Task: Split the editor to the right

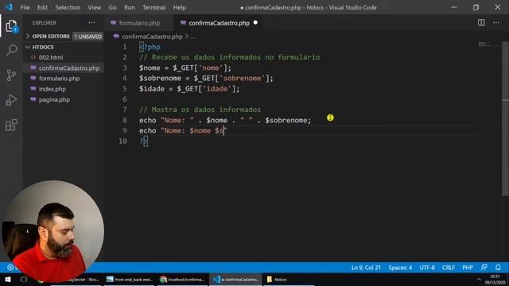Action: click(481, 23)
